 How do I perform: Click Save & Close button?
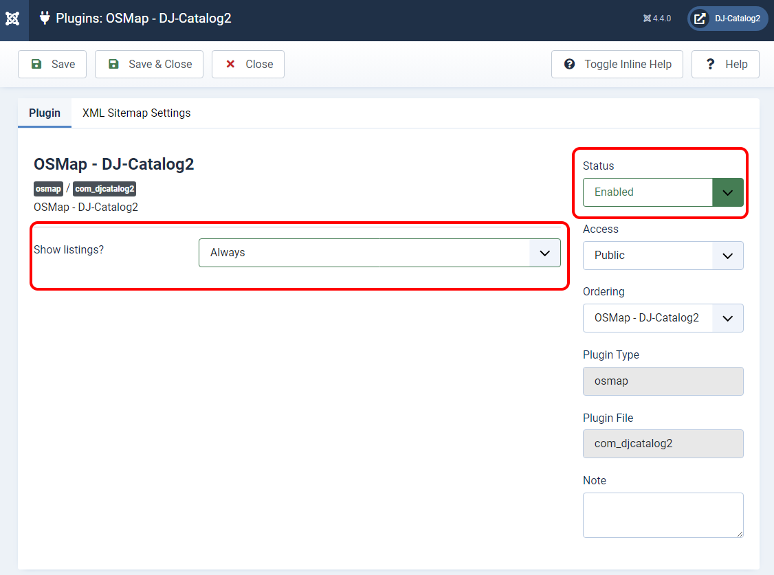[149, 64]
